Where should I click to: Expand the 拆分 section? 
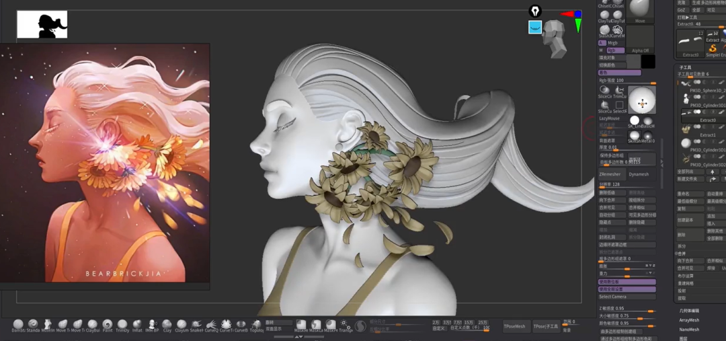point(682,246)
